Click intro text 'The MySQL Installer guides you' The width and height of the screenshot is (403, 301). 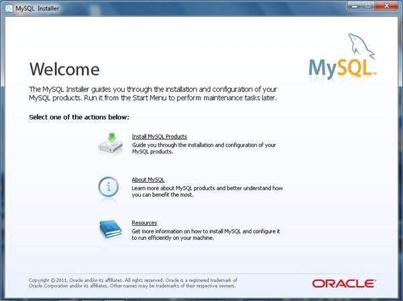[153, 93]
